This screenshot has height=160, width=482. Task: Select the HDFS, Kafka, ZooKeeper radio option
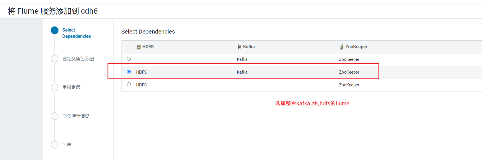[x=129, y=72]
